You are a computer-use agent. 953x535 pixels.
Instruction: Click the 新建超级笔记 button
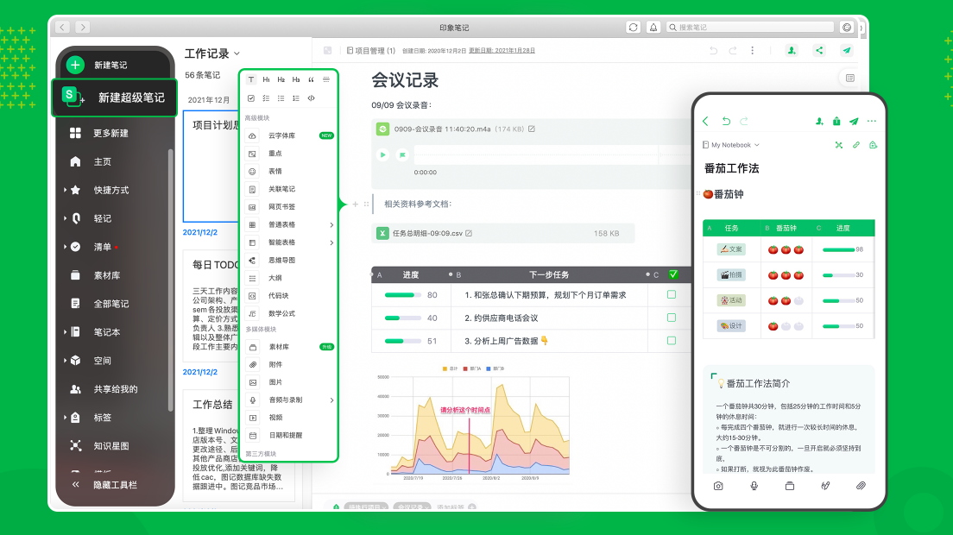click(115, 98)
